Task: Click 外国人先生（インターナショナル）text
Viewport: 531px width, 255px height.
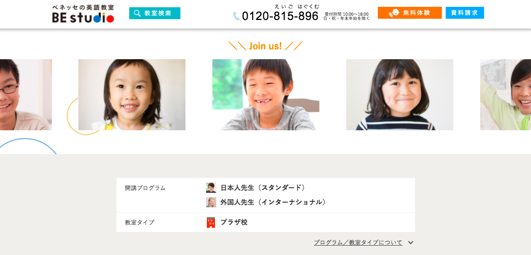Action: 273,202
